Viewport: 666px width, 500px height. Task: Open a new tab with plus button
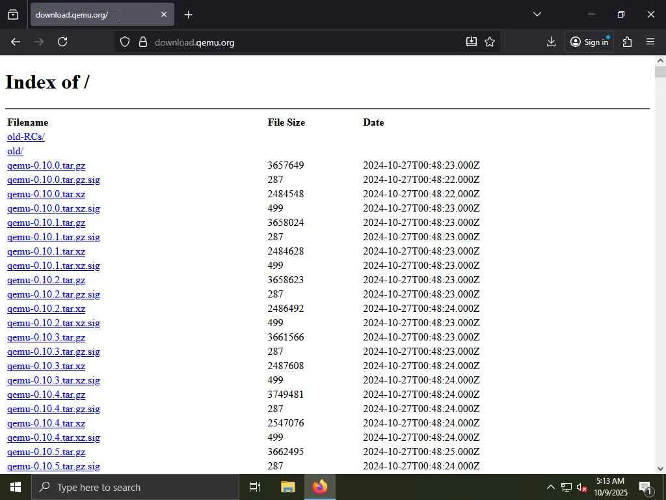coord(188,15)
